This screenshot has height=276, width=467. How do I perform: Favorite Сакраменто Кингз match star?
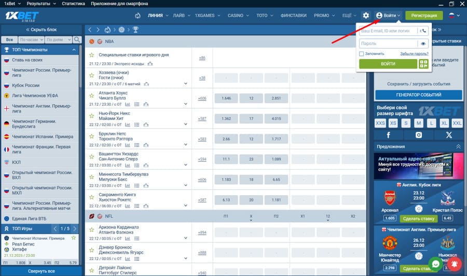tap(92, 197)
